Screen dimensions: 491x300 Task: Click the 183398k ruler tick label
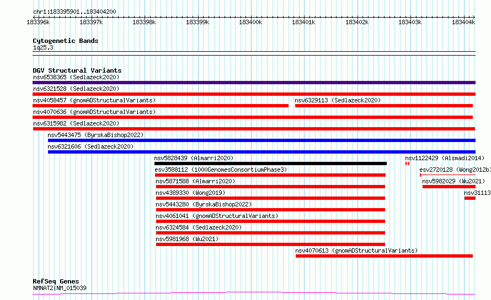[144, 22]
